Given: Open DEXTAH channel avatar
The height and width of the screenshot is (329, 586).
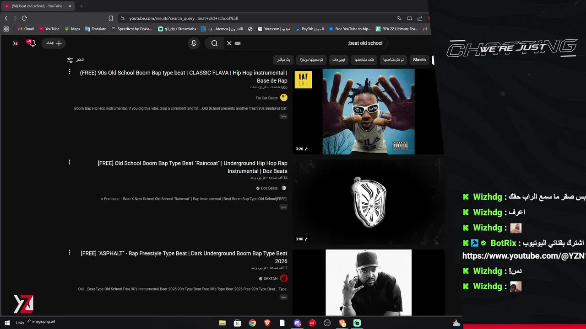Looking at the screenshot, I should click(284, 278).
